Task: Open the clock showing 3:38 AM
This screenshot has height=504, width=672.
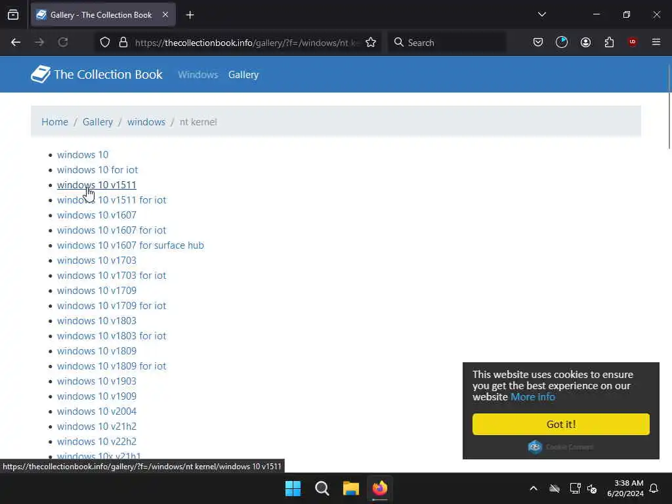Action: click(x=625, y=488)
